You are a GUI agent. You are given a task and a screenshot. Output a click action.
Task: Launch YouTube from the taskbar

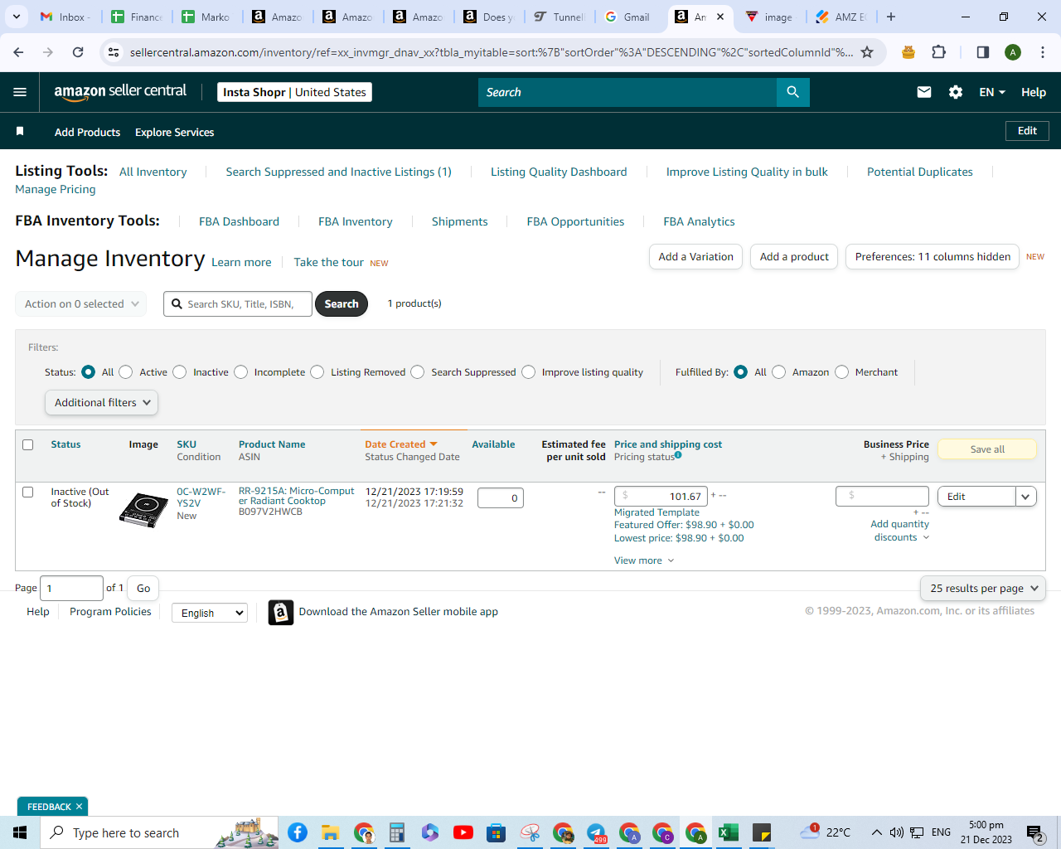[x=463, y=832]
